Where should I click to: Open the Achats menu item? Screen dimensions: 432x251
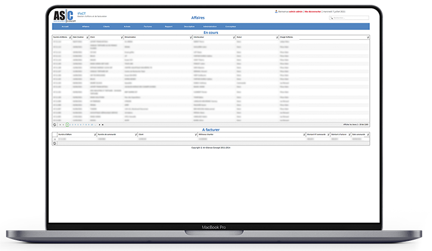127,27
